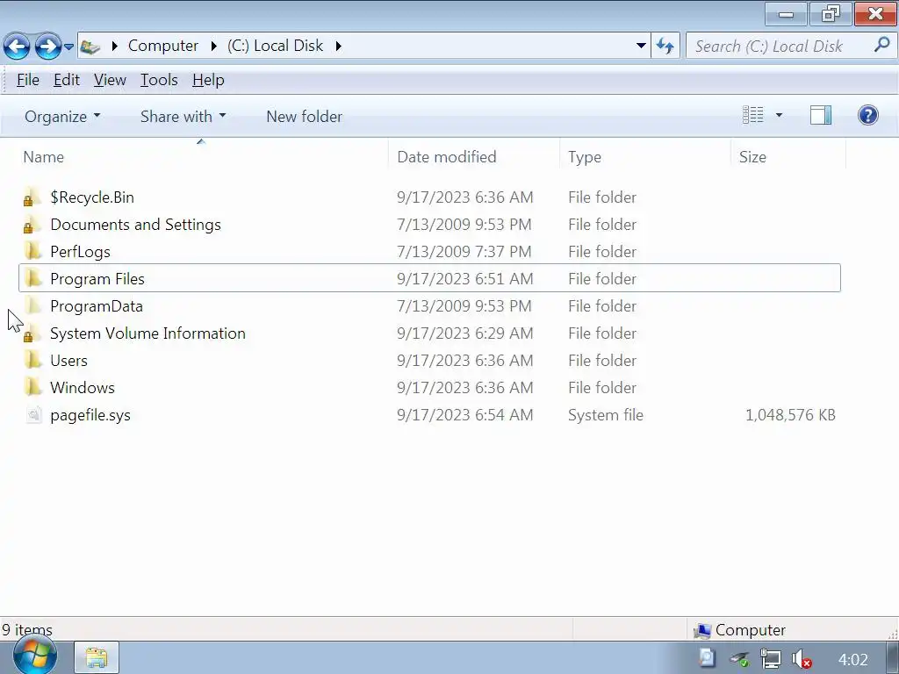This screenshot has width=899, height=674.
Task: Toggle the preview pane
Action: point(821,115)
